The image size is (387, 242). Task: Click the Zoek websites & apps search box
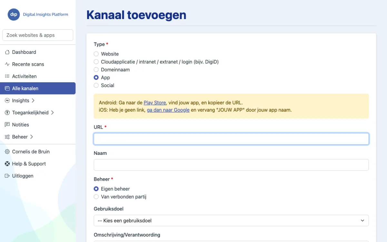pos(38,35)
